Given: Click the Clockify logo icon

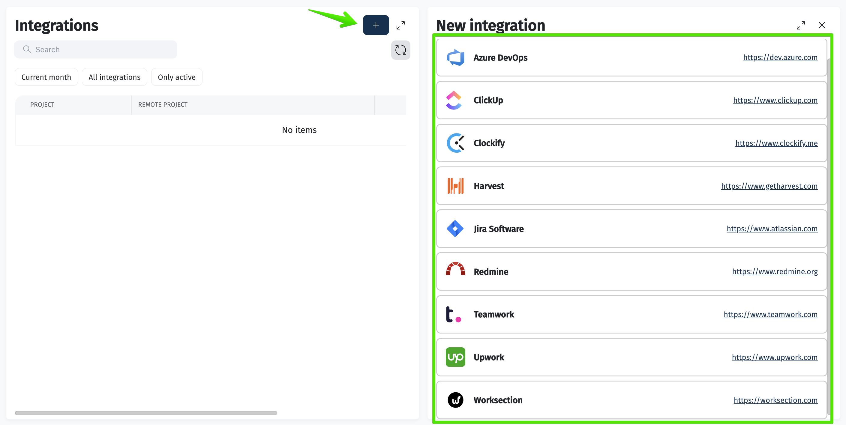Looking at the screenshot, I should [x=455, y=143].
